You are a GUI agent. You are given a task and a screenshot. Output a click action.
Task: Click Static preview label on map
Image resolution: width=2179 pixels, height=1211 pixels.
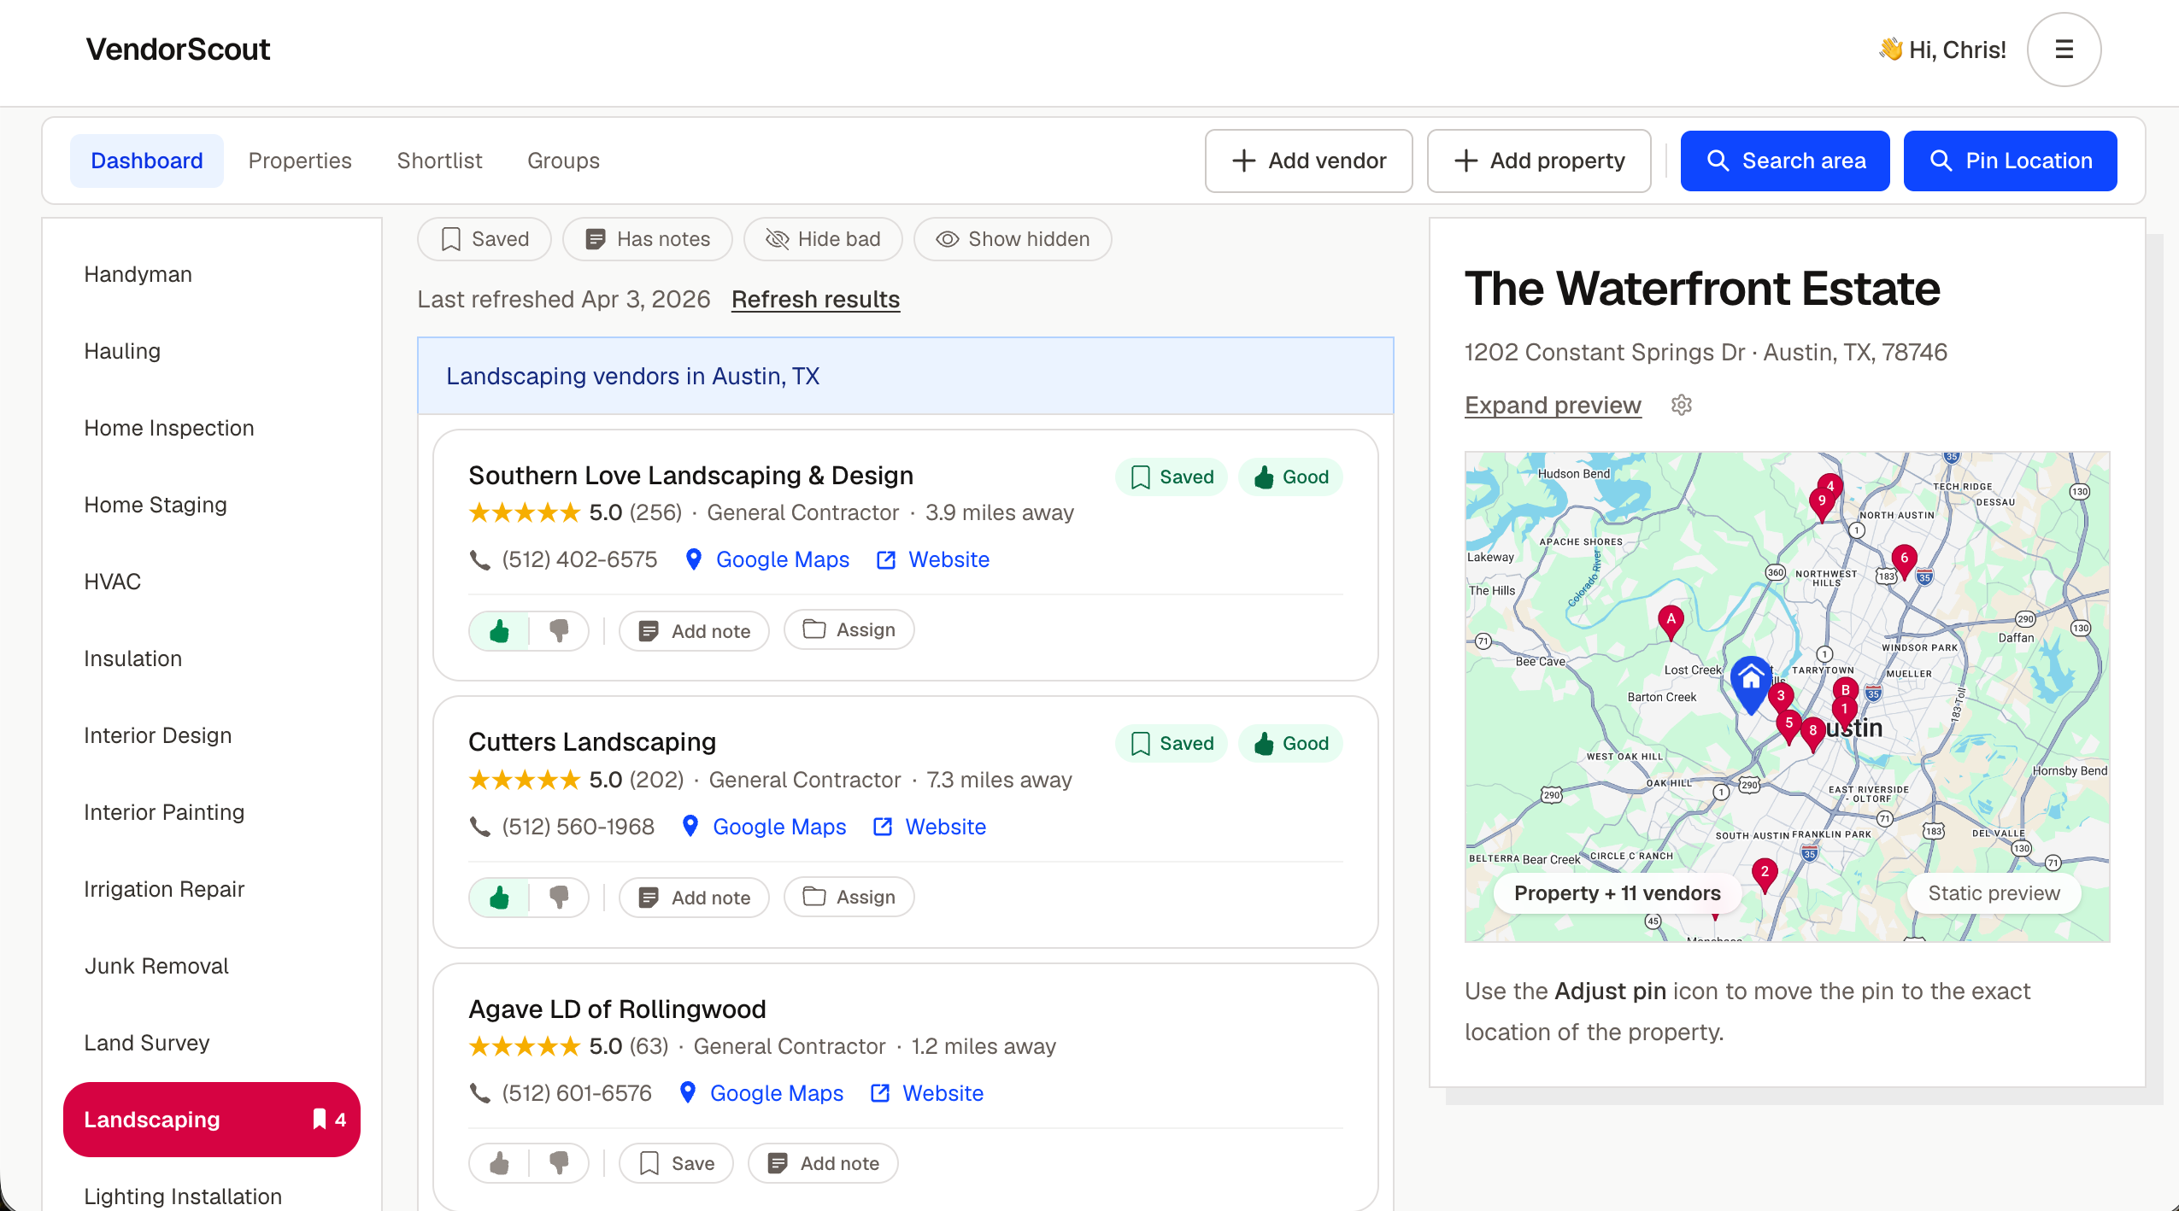pyautogui.click(x=1994, y=893)
